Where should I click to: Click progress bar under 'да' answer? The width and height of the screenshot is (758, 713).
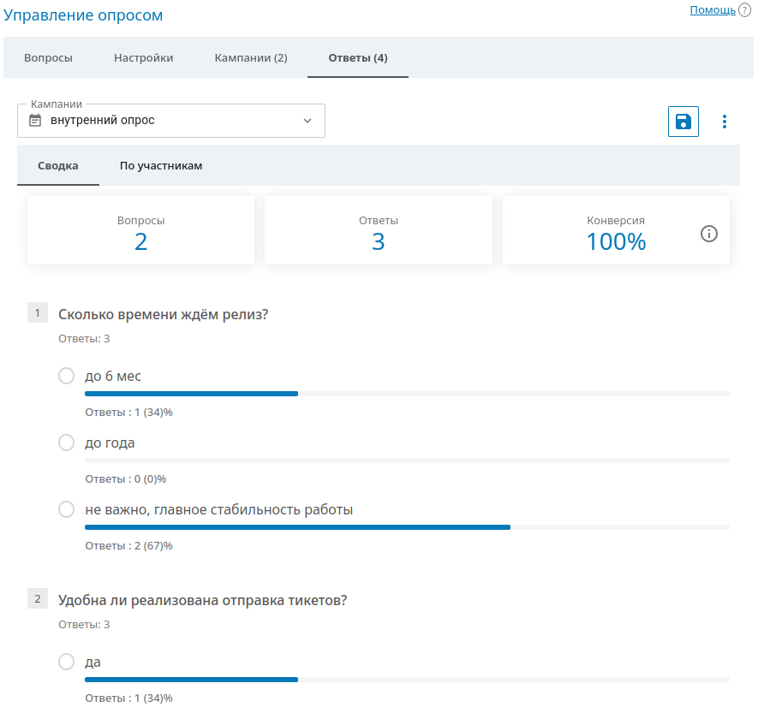point(407,680)
